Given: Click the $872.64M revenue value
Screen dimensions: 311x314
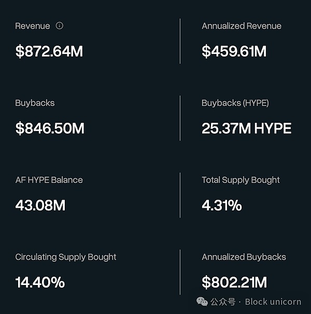Looking at the screenshot, I should pyautogui.click(x=49, y=51).
